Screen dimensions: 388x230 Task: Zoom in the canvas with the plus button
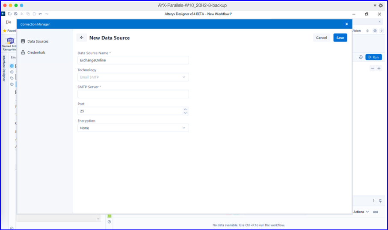tap(379, 68)
